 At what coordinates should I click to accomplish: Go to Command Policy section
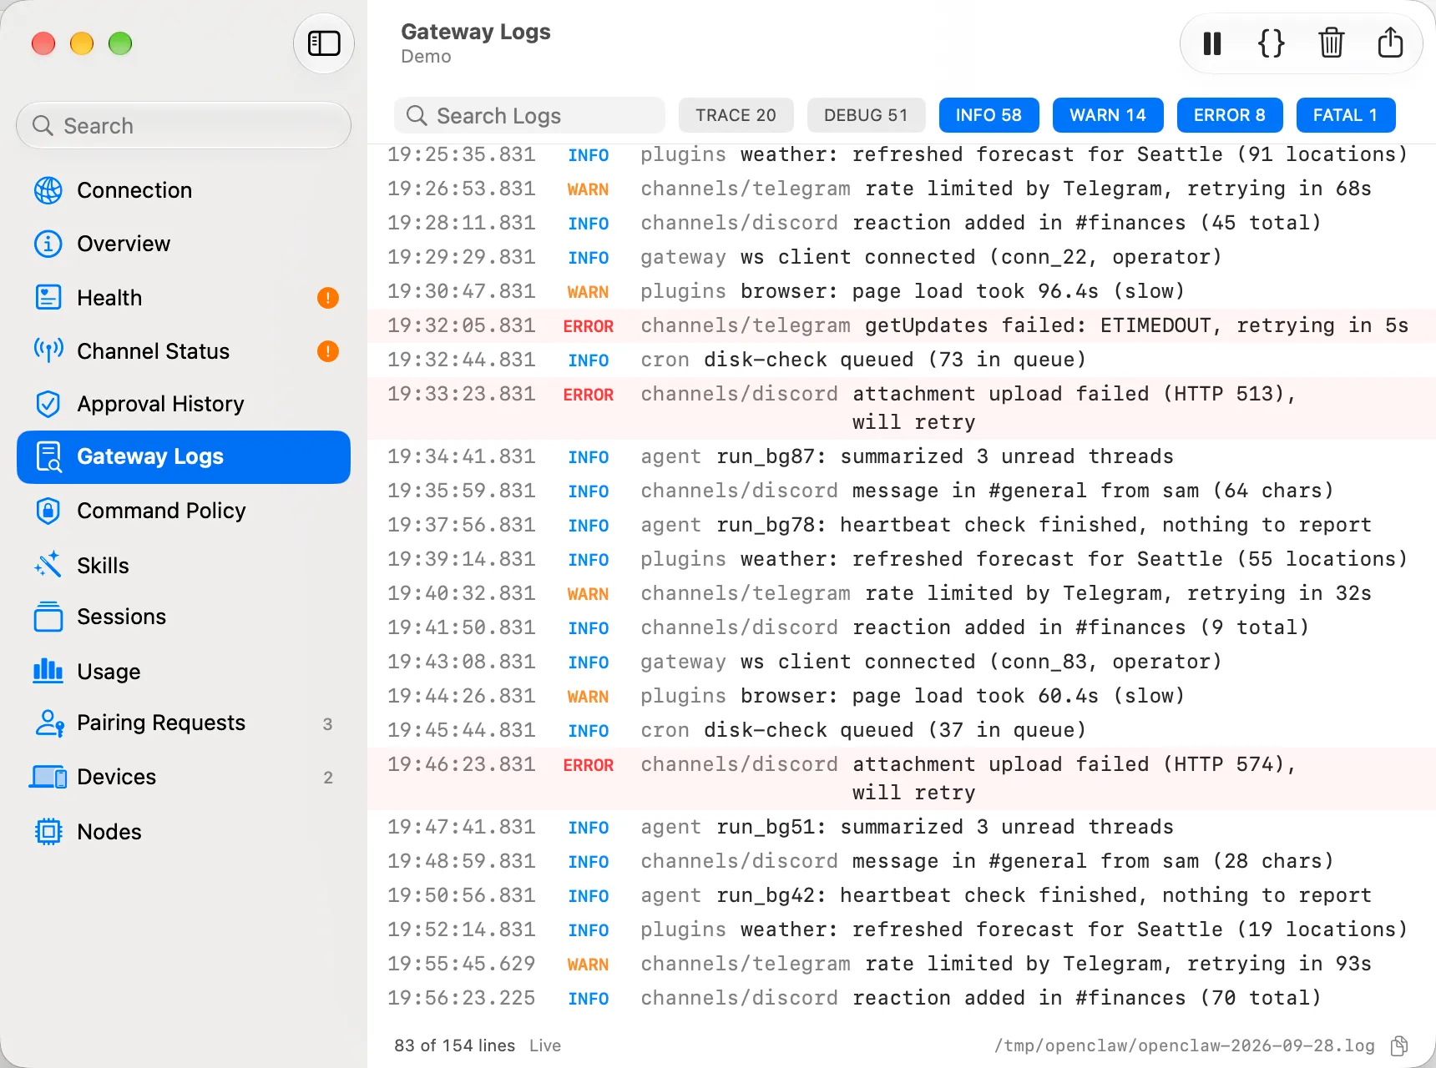coord(184,511)
